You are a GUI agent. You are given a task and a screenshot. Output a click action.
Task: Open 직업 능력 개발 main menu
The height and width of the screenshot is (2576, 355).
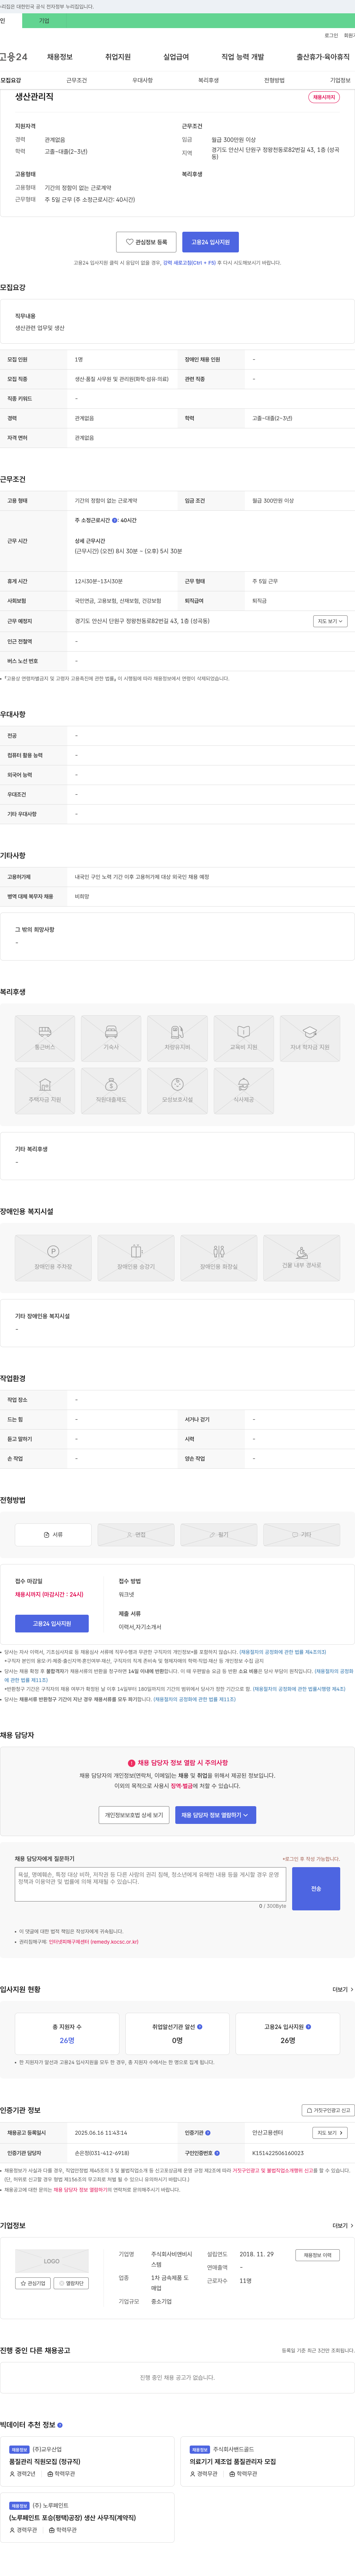point(243,57)
